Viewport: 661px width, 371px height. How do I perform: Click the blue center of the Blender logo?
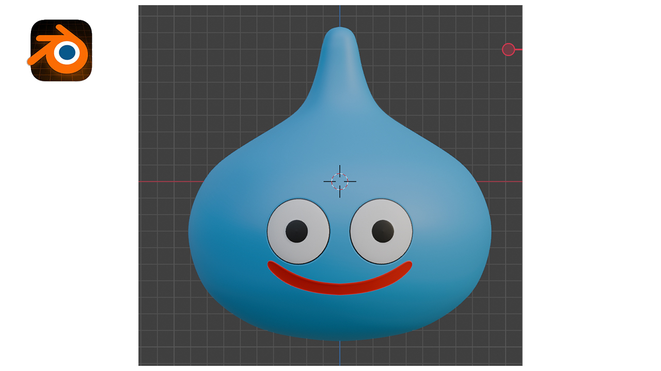click(68, 52)
